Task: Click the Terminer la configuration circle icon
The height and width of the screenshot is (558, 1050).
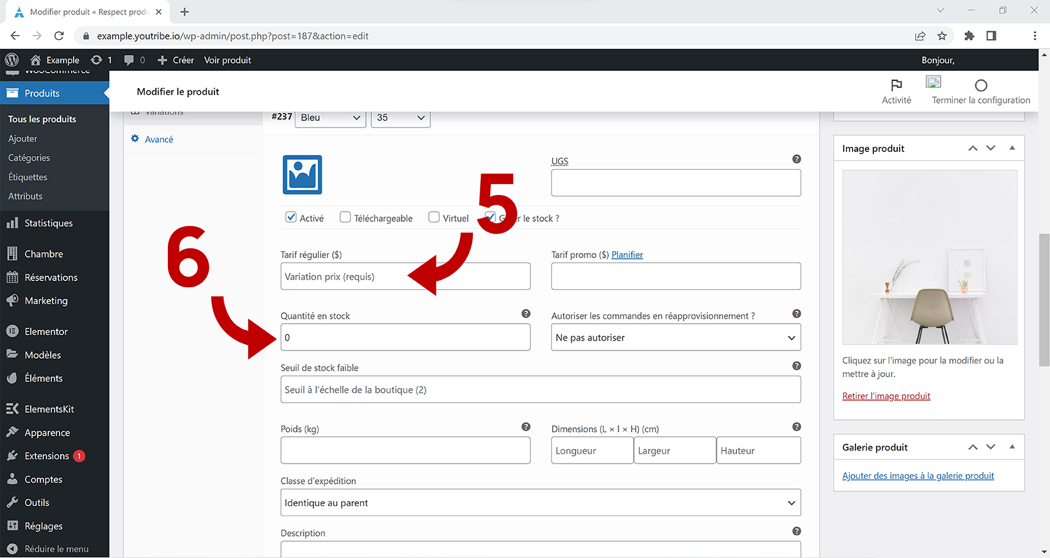Action: pos(981,85)
